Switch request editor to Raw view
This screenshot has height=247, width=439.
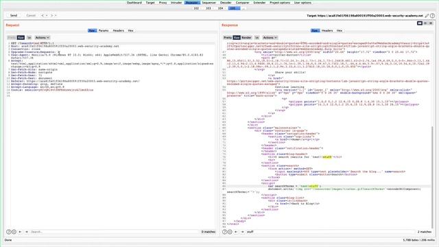[21, 38]
